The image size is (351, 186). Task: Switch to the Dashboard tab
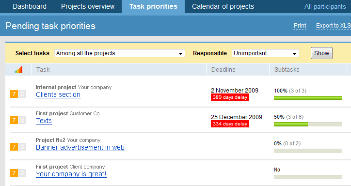click(x=30, y=6)
